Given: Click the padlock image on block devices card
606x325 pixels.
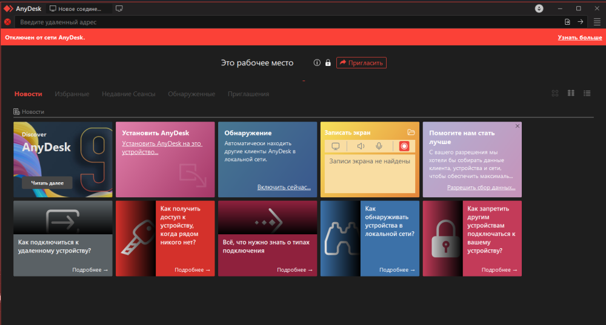Looking at the screenshot, I should pyautogui.click(x=445, y=238).
